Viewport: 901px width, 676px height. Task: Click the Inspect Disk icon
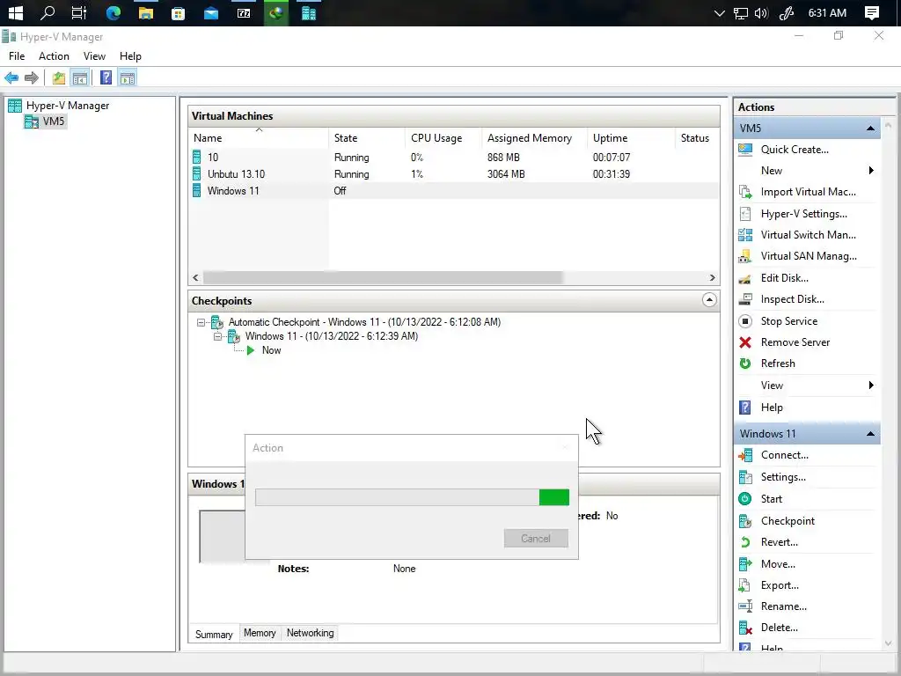745,299
